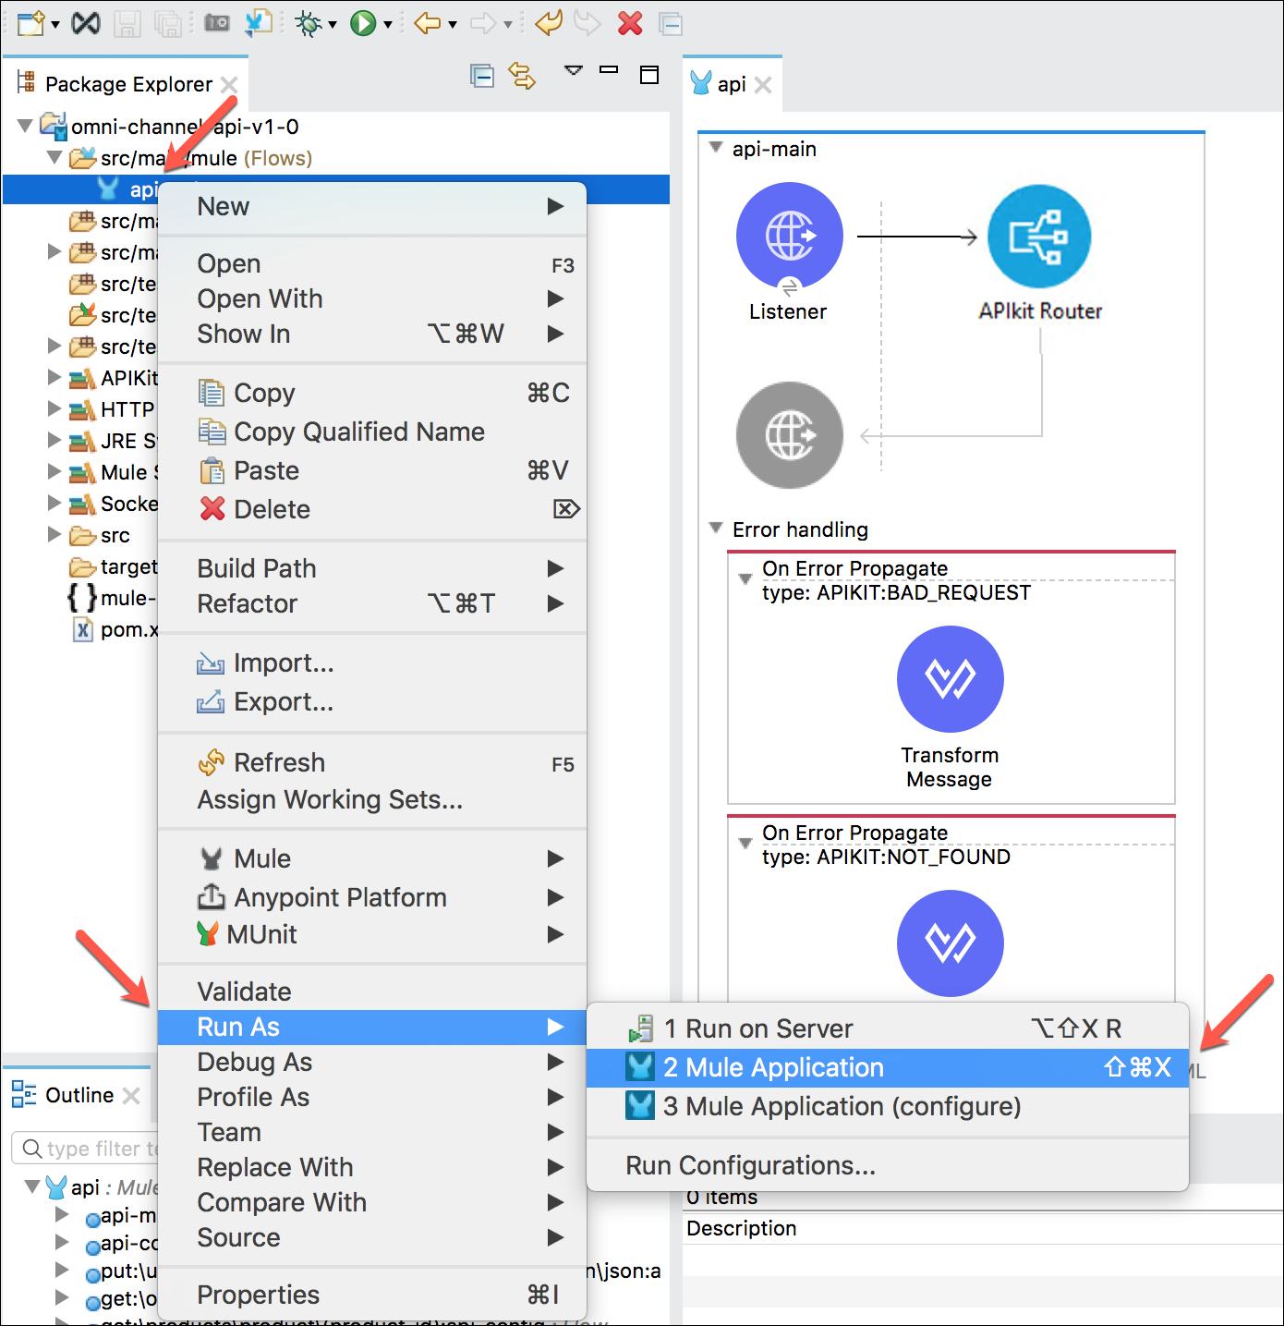Expand the APIKit library node
This screenshot has width=1284, height=1326.
pyautogui.click(x=55, y=377)
